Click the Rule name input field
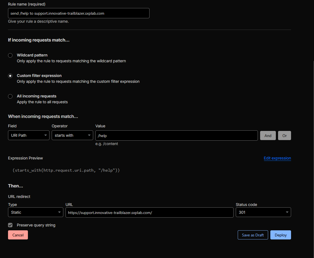 78,13
